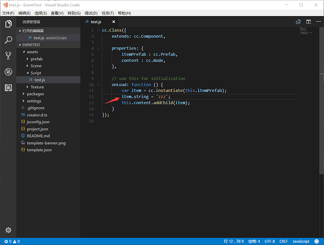Toggle the fold arrow on properties line 4
324x245 pixels.
coord(98,49)
